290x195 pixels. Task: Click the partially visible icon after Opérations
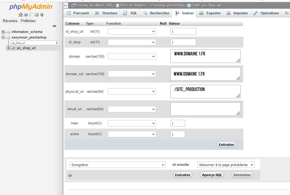[x=287, y=13]
